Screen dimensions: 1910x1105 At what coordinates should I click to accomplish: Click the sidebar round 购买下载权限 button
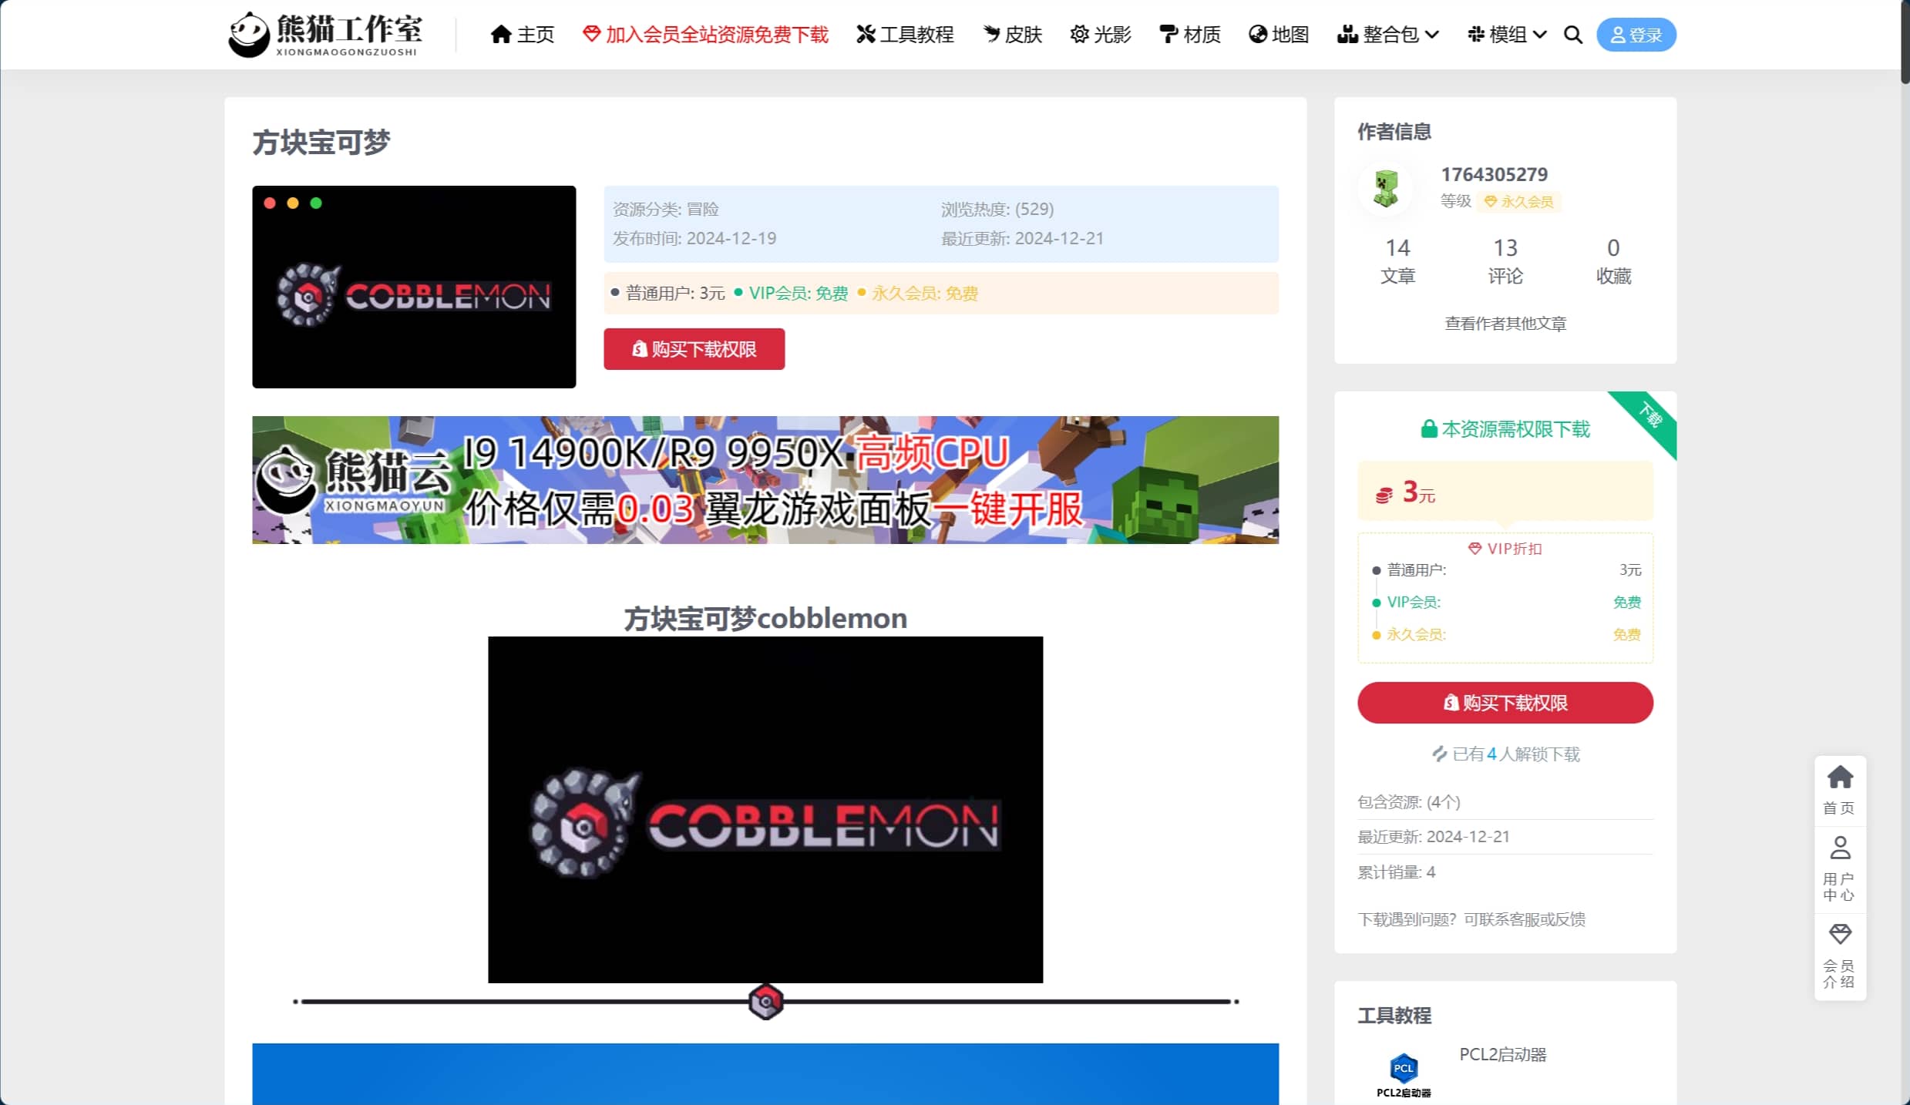click(1505, 703)
